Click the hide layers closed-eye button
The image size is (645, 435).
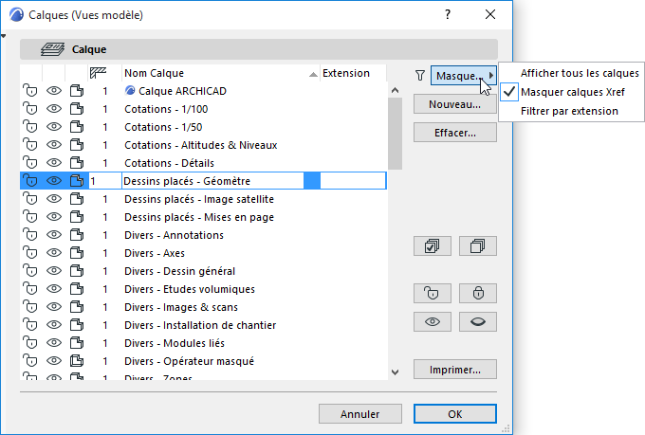(x=477, y=321)
